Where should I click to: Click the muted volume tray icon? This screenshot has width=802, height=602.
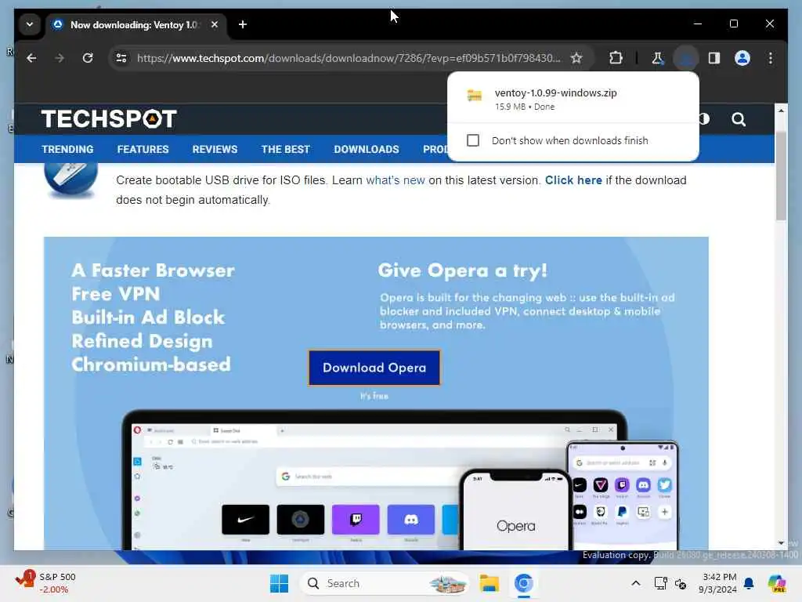click(681, 583)
